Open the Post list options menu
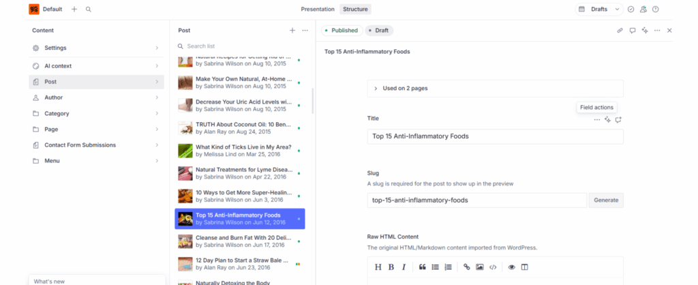The image size is (698, 285). (x=305, y=31)
